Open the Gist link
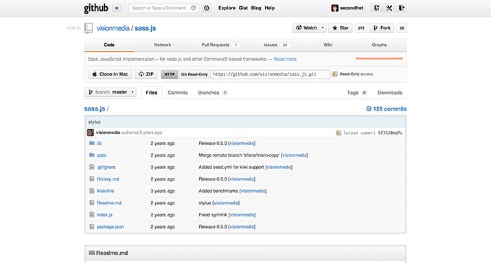 tap(243, 8)
